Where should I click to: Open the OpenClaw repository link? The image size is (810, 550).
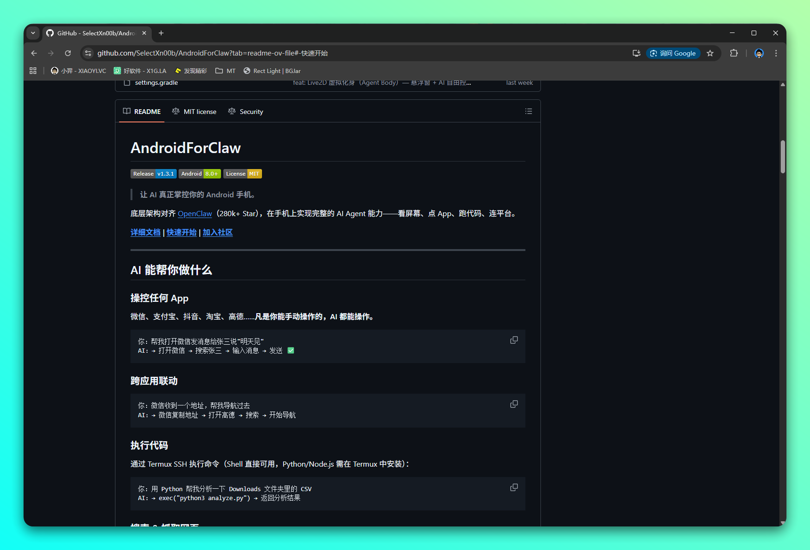195,213
